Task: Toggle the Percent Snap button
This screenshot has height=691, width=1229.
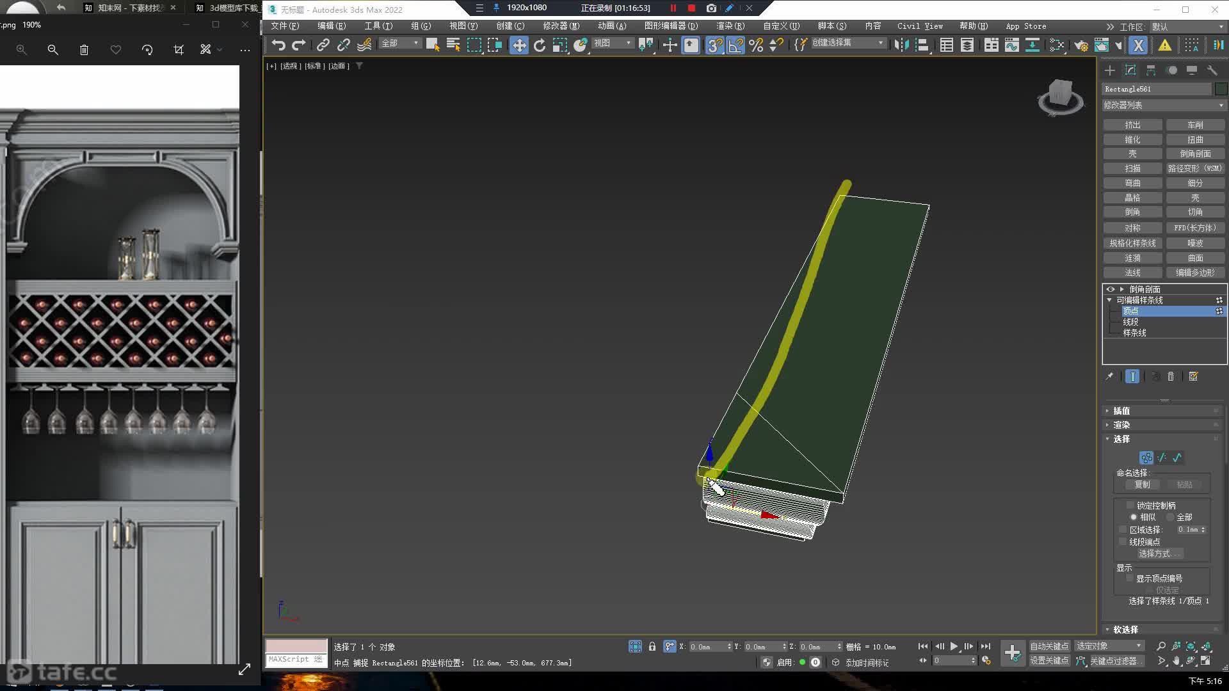Action: coord(756,45)
